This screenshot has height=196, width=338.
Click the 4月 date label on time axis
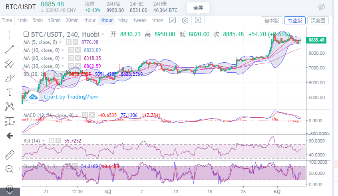pos(108,192)
